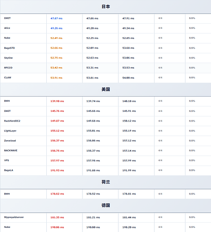Click the LightLayer row name

[x=10, y=131]
